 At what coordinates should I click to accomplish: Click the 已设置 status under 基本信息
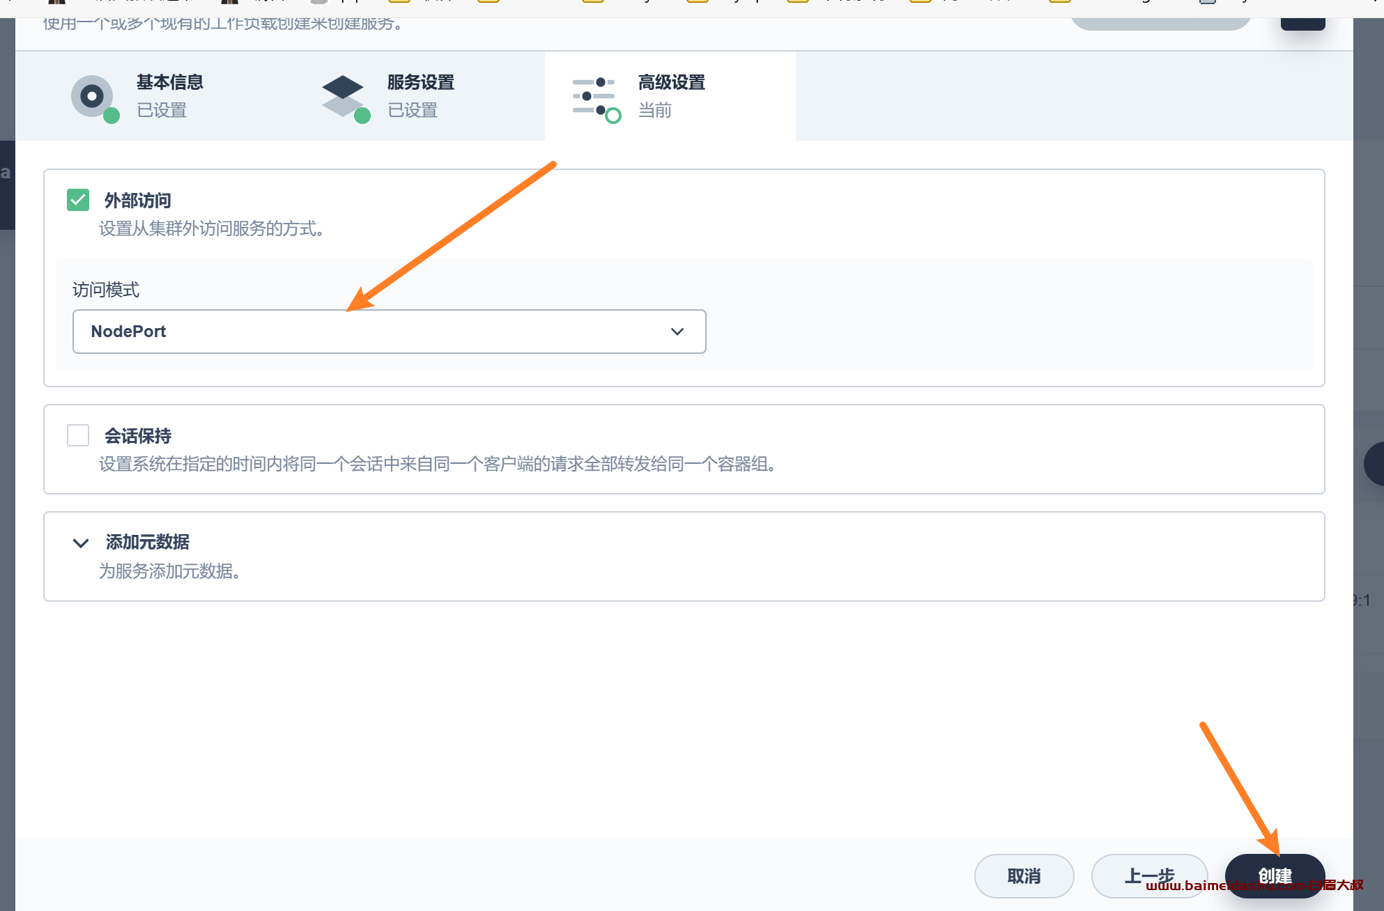(x=162, y=110)
